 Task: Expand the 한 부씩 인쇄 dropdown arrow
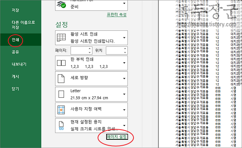(x=124, y=63)
